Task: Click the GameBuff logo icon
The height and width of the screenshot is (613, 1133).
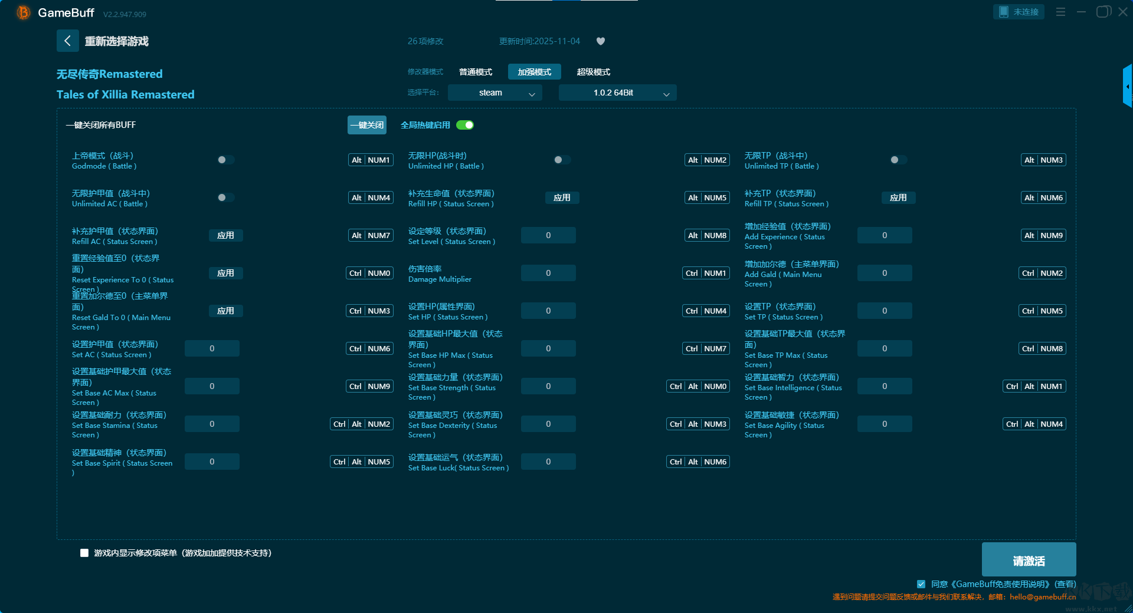Action: tap(24, 12)
